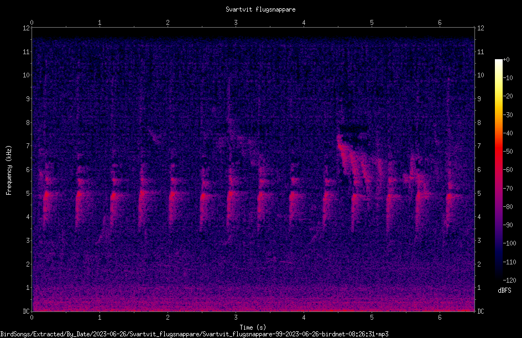This screenshot has width=522, height=338.
Task: Click the '-20' value on the color scale
Action: [x=508, y=96]
